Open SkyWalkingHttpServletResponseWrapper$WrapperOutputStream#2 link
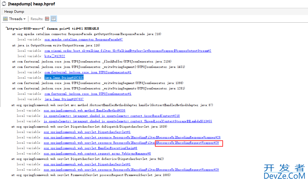The height and width of the screenshot is (182, 308). pos(128,51)
